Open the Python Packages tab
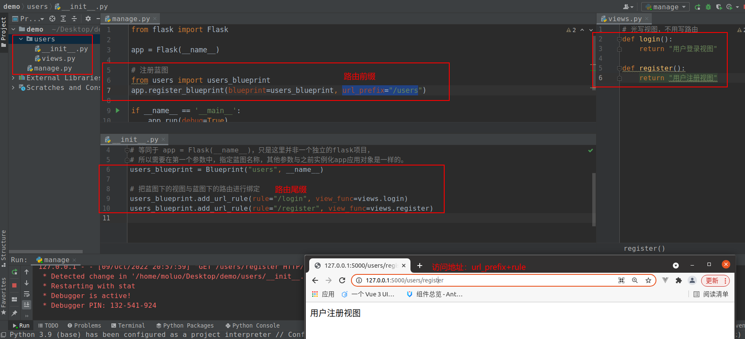 pyautogui.click(x=185, y=325)
